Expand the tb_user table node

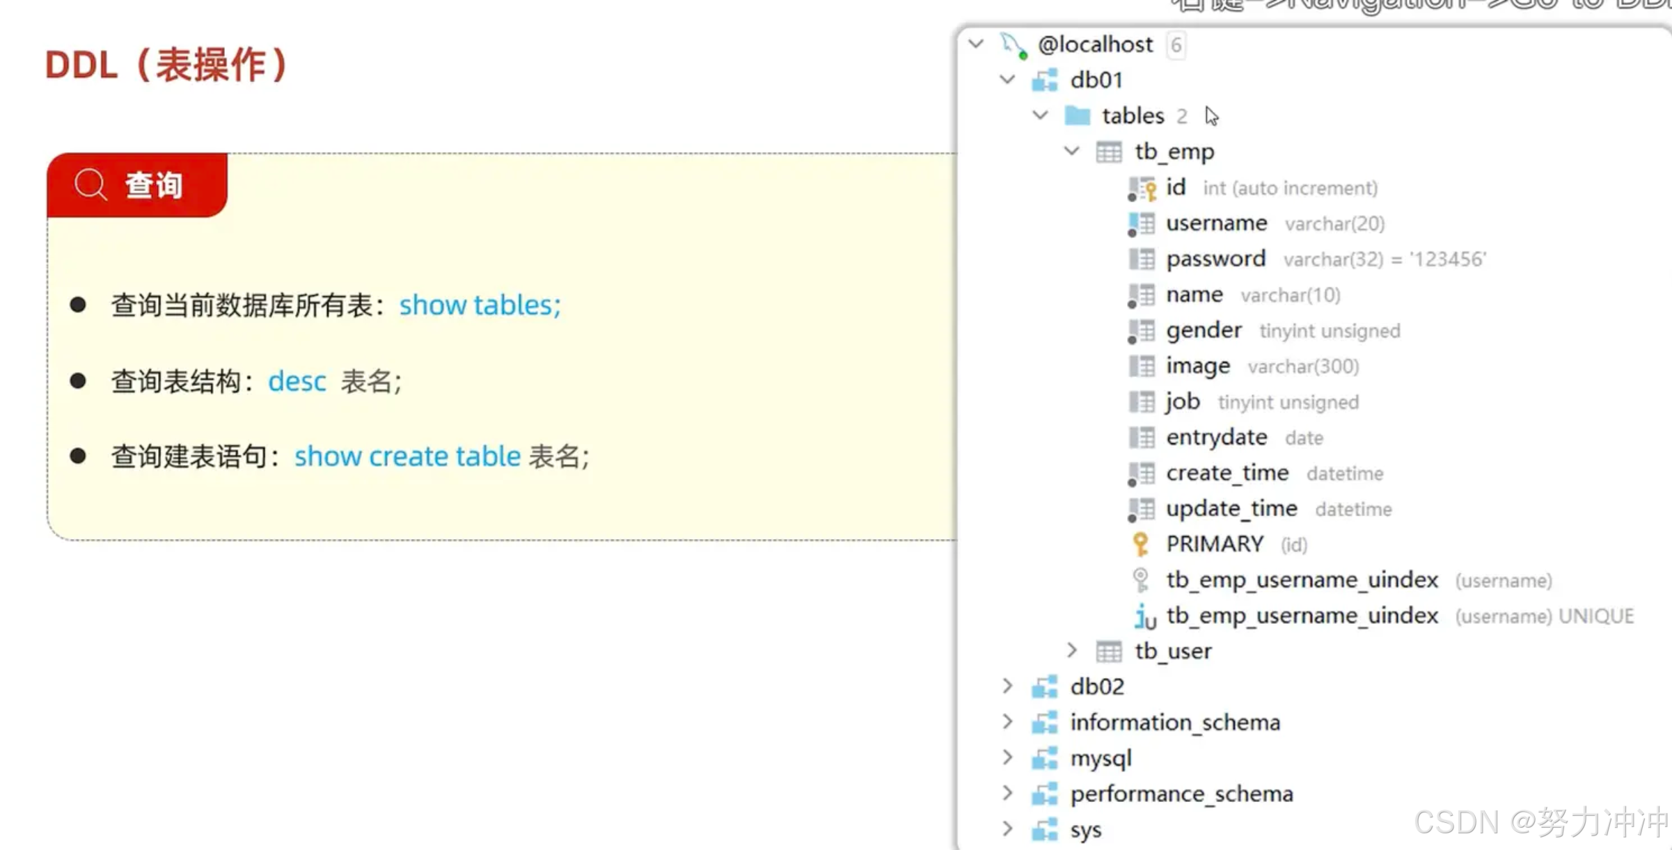1072,650
